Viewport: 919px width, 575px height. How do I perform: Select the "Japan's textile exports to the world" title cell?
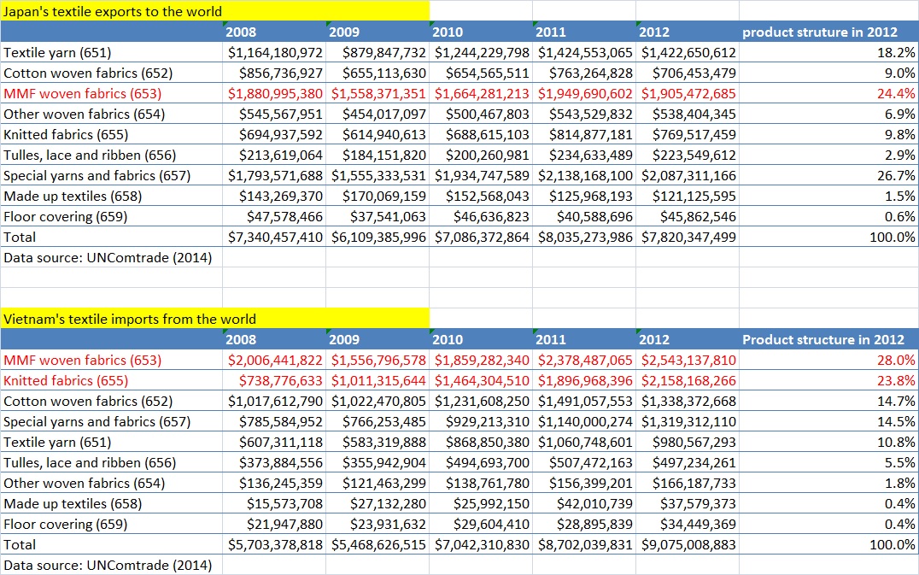tap(113, 11)
